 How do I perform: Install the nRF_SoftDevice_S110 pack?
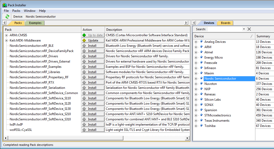coord(93,98)
